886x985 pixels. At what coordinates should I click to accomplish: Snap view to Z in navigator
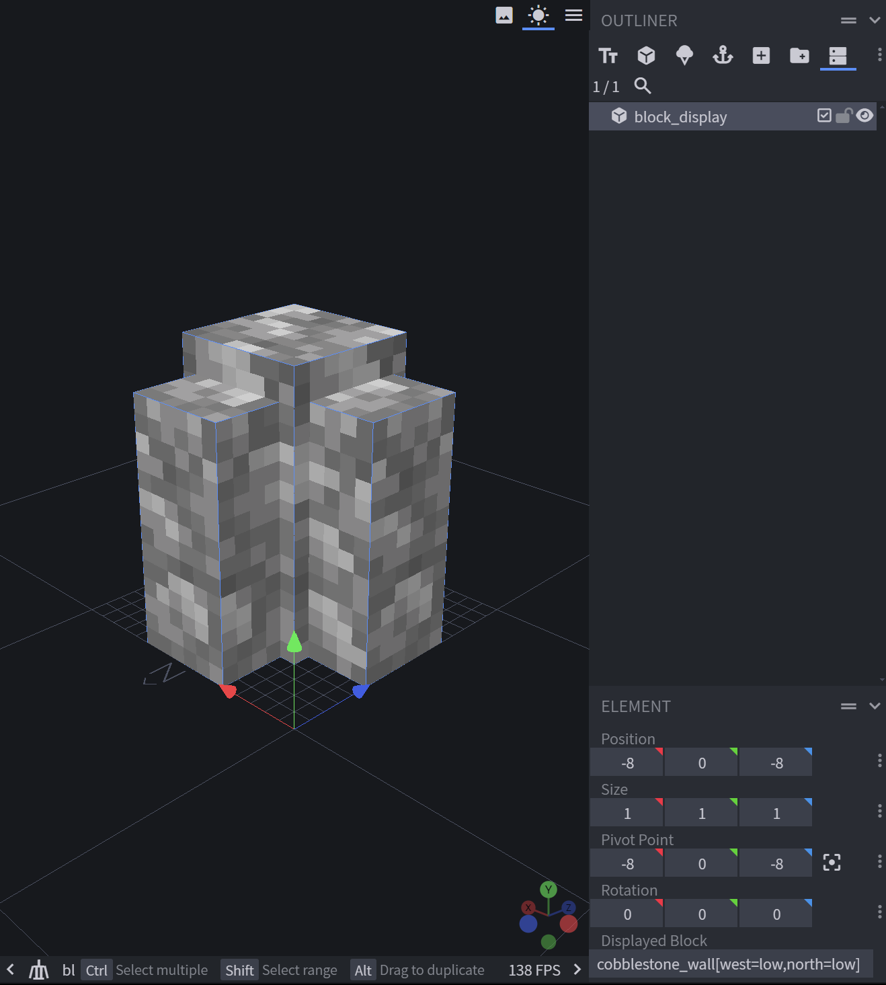coord(568,908)
